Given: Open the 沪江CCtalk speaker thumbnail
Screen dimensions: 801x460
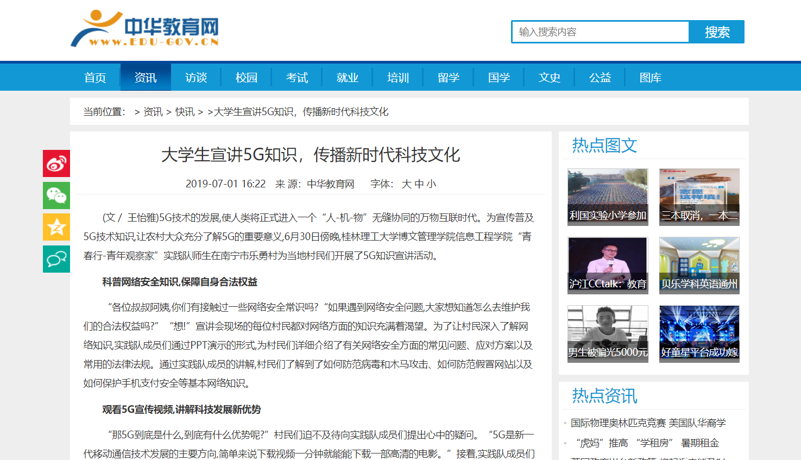Looking at the screenshot, I should click(x=608, y=265).
